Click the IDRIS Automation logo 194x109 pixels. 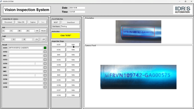click(x=182, y=10)
